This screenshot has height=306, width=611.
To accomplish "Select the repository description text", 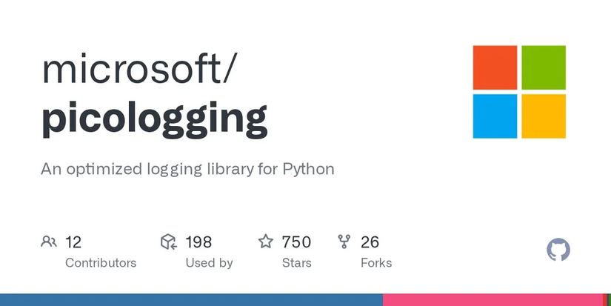I will click(187, 169).
